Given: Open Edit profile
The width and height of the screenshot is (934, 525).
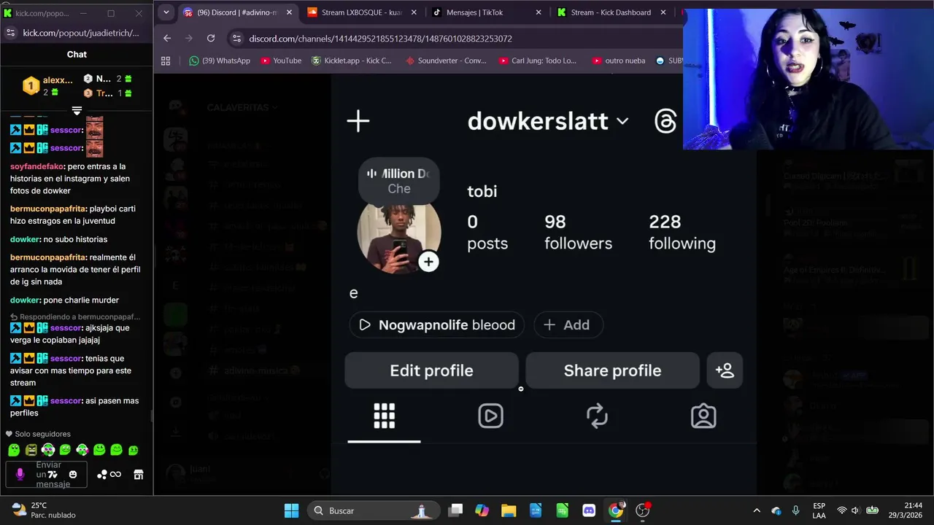Looking at the screenshot, I should click(x=431, y=370).
